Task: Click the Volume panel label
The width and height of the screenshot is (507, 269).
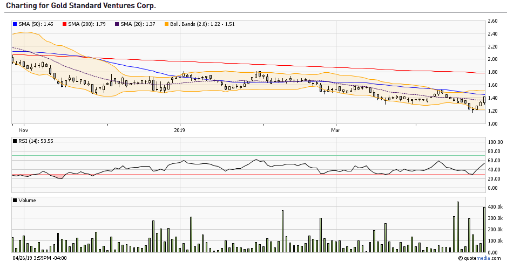Action: pos(27,201)
